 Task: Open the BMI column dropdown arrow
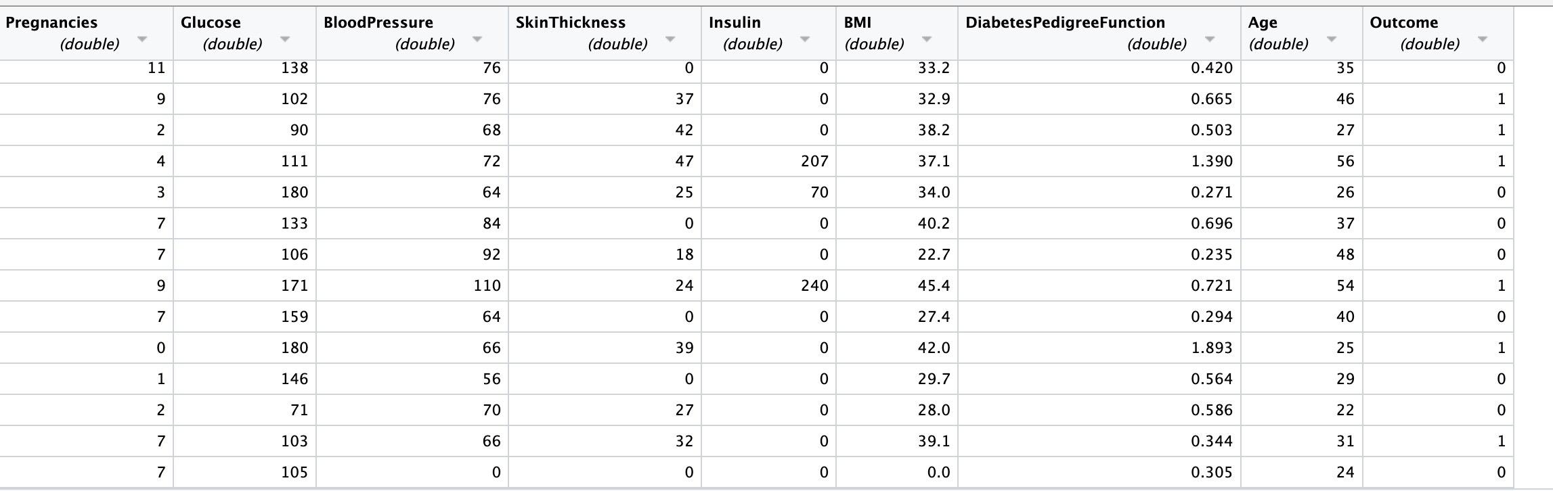(x=927, y=39)
